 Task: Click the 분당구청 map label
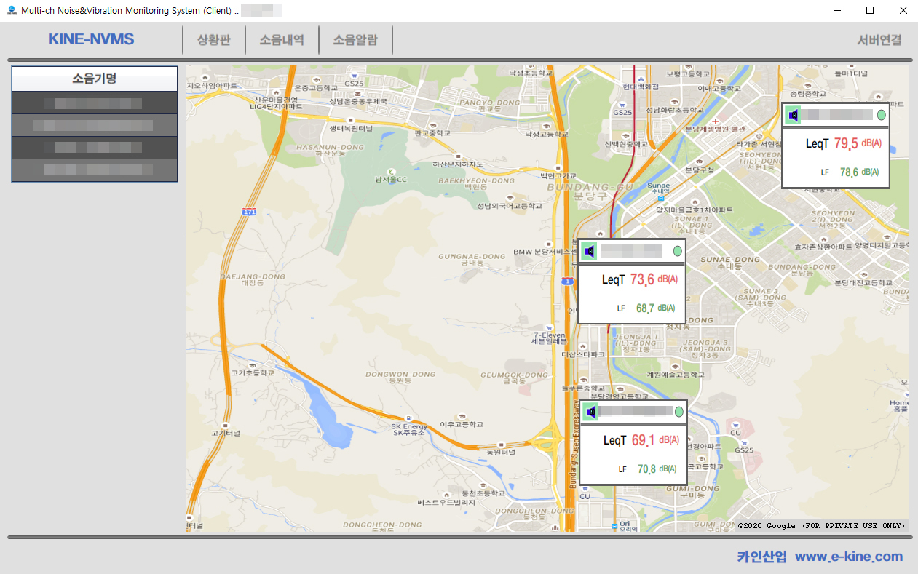coord(700,170)
